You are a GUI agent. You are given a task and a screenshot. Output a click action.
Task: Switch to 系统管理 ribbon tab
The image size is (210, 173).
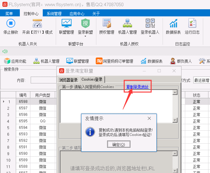pyautogui.click(x=54, y=14)
